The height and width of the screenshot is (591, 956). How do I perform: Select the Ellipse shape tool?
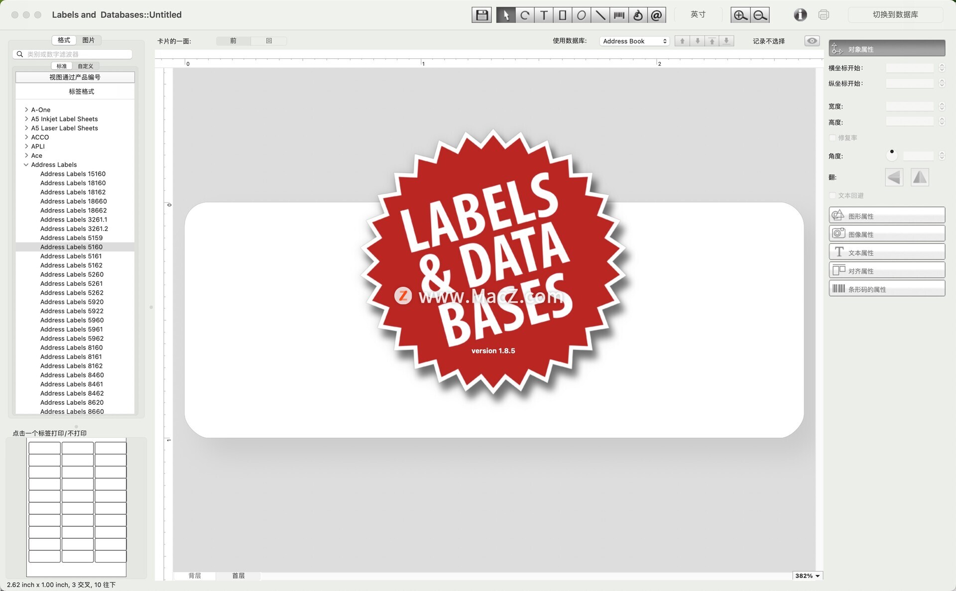click(581, 15)
